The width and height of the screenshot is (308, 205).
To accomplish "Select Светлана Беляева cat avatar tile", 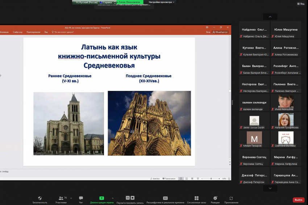I will click(286, 139).
